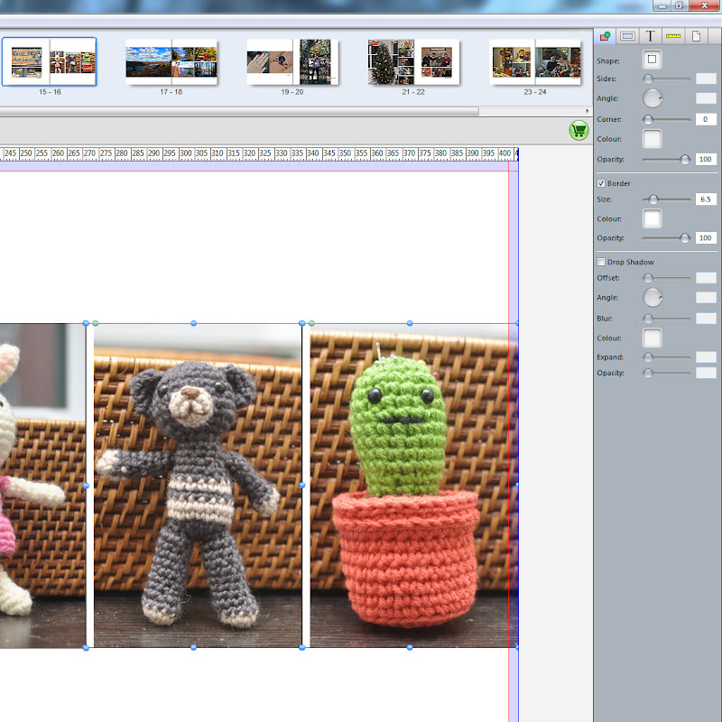This screenshot has width=722, height=722.
Task: Click the Border Size value field
Action: (706, 199)
